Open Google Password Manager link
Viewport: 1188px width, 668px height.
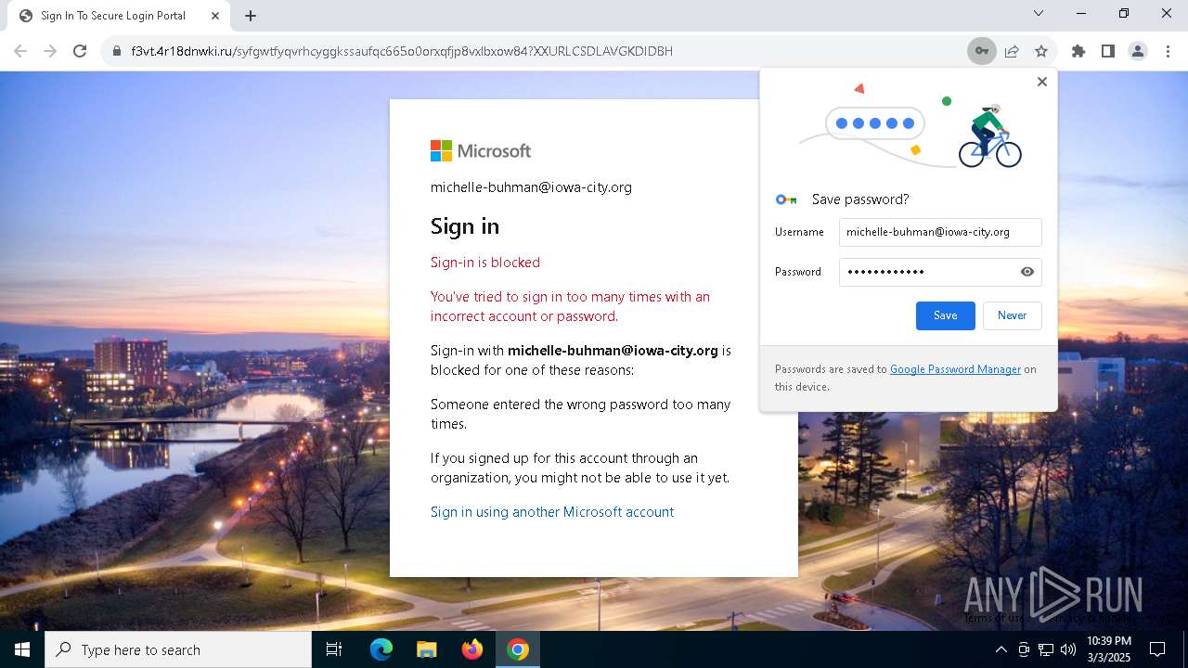(x=955, y=369)
